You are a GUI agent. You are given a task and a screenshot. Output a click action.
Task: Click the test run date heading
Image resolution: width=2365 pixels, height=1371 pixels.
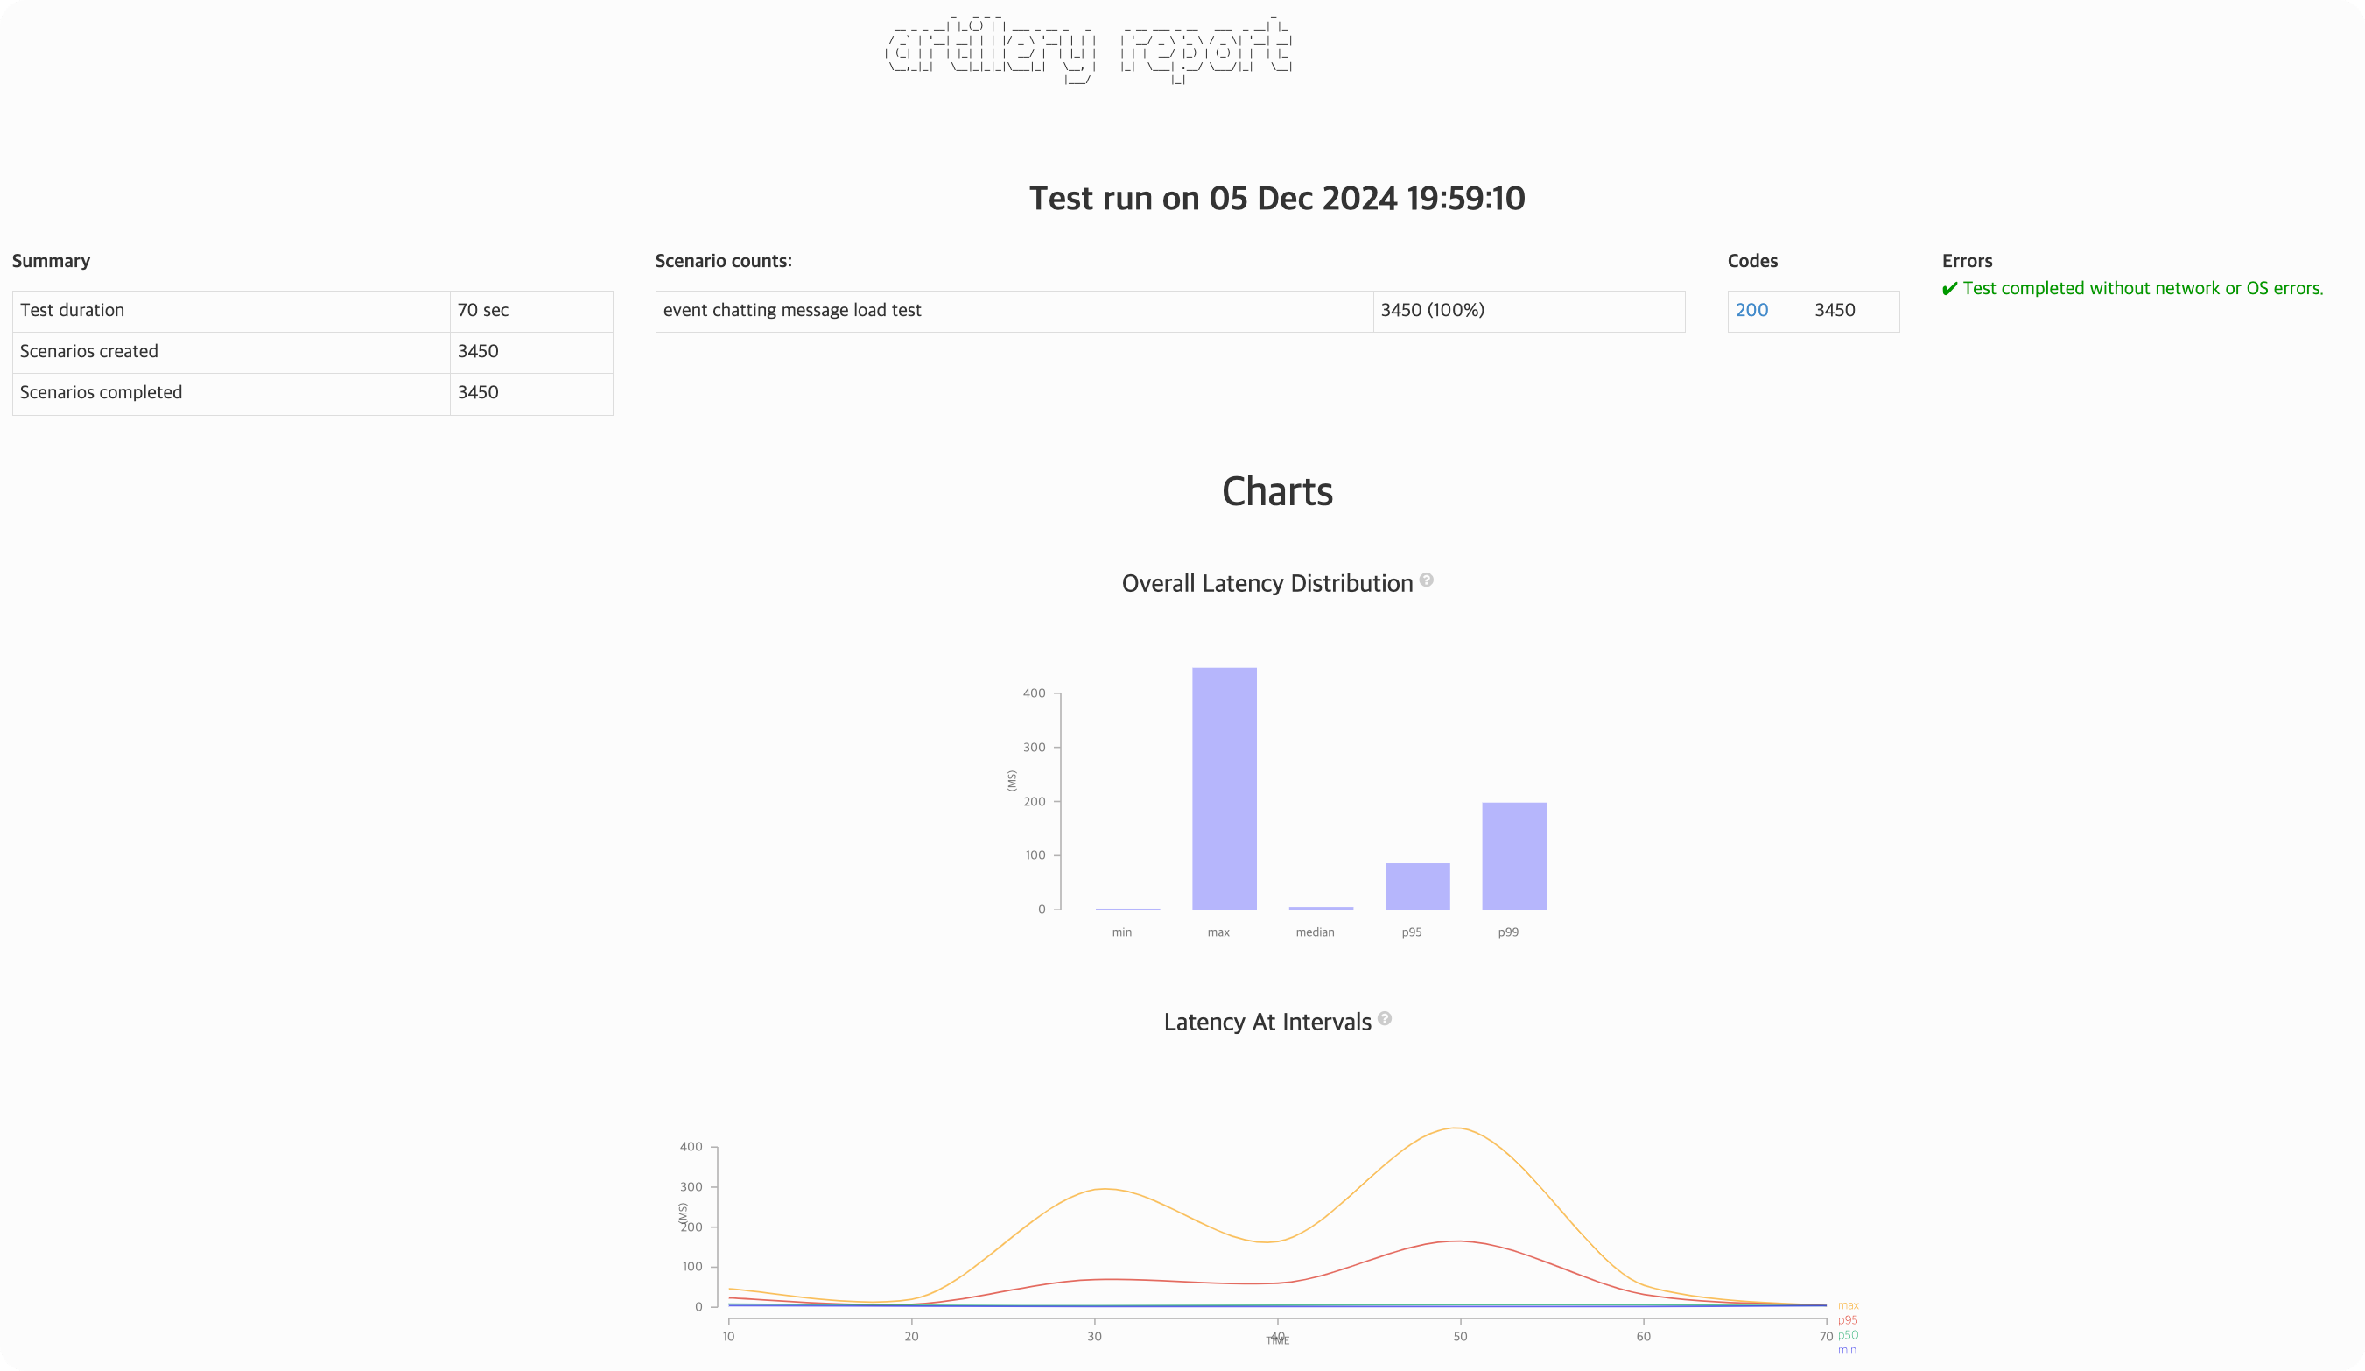(x=1276, y=199)
